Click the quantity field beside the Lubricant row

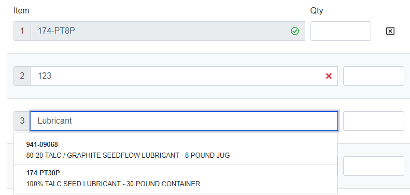(373, 121)
